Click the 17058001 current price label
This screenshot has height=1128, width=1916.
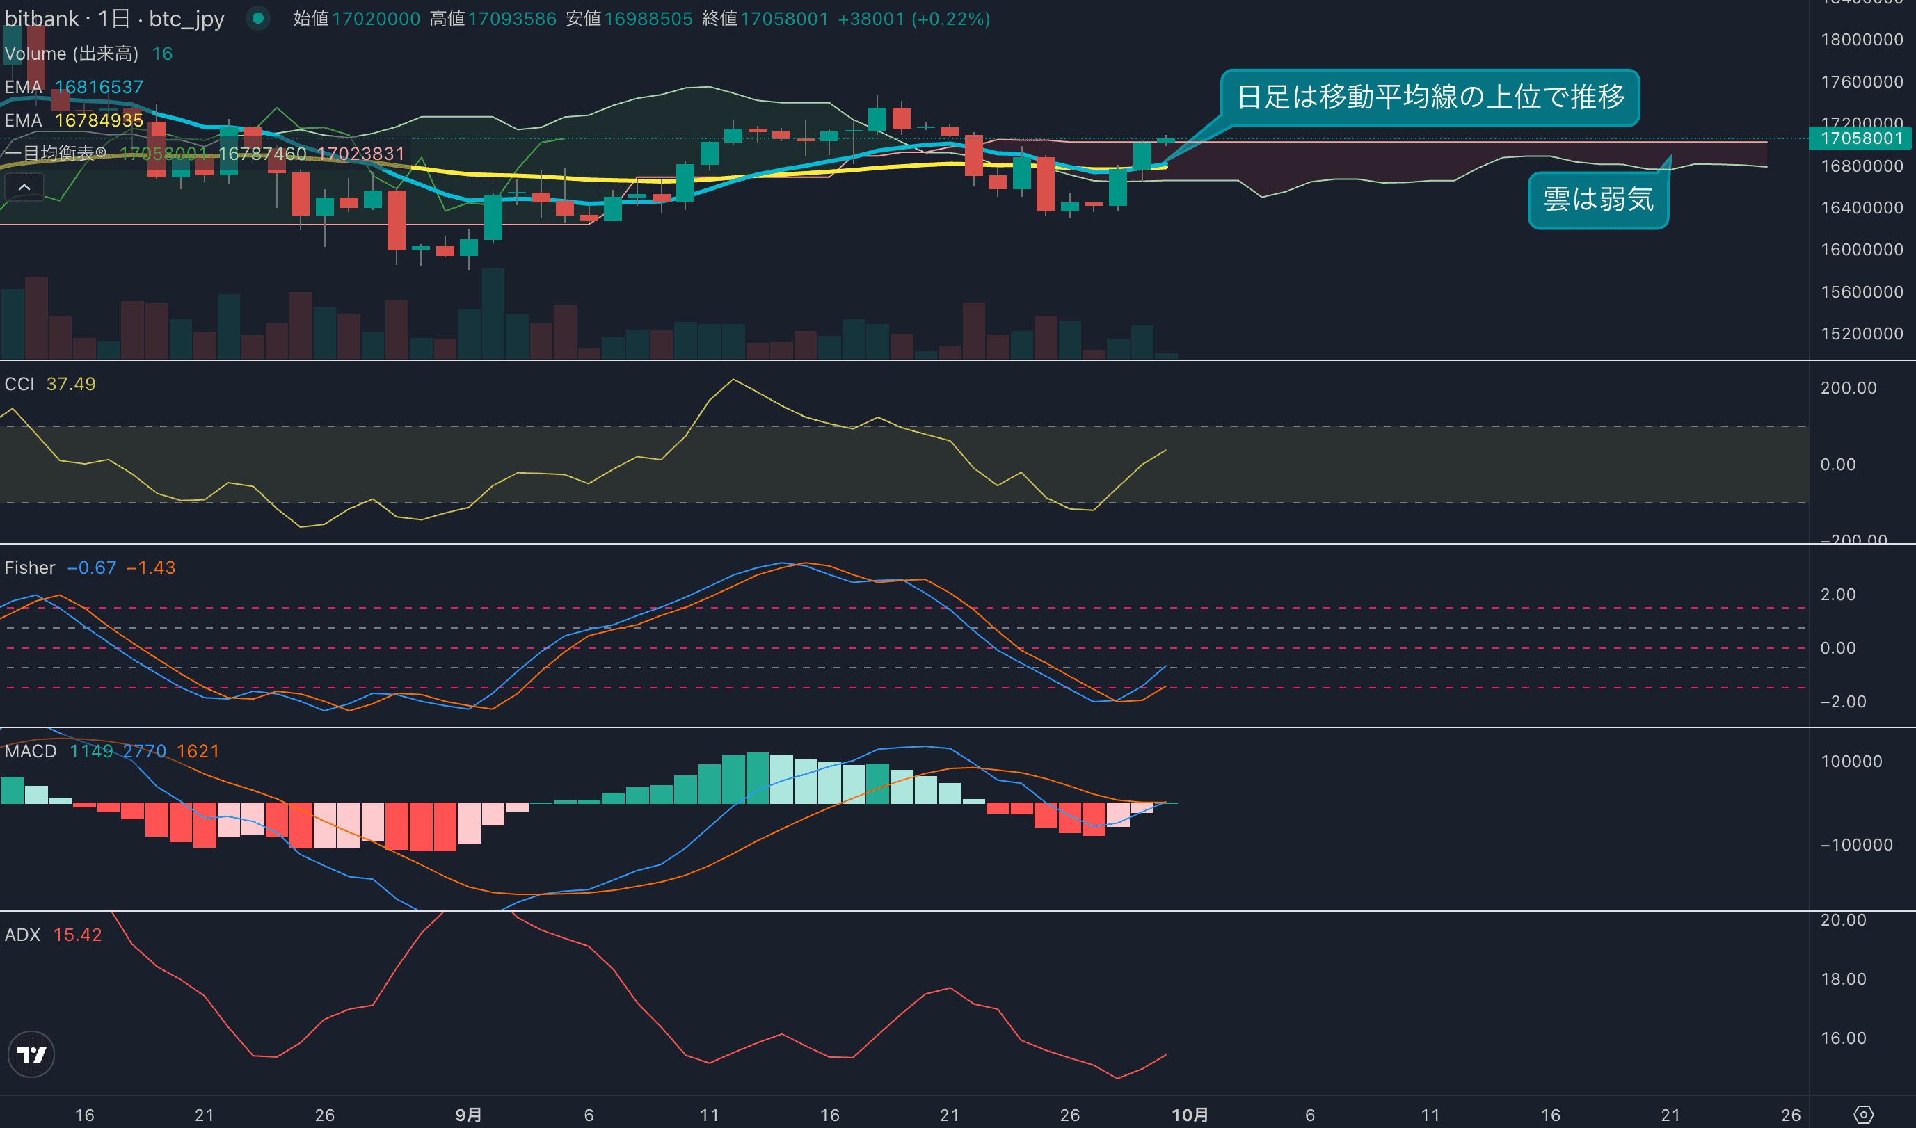click(x=1860, y=138)
